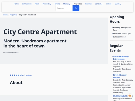Click the Saturday 10am - 2pm entry

(122, 33)
